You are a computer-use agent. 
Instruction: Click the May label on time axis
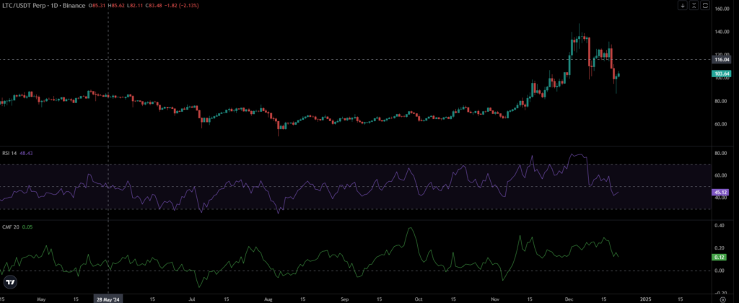click(41, 299)
